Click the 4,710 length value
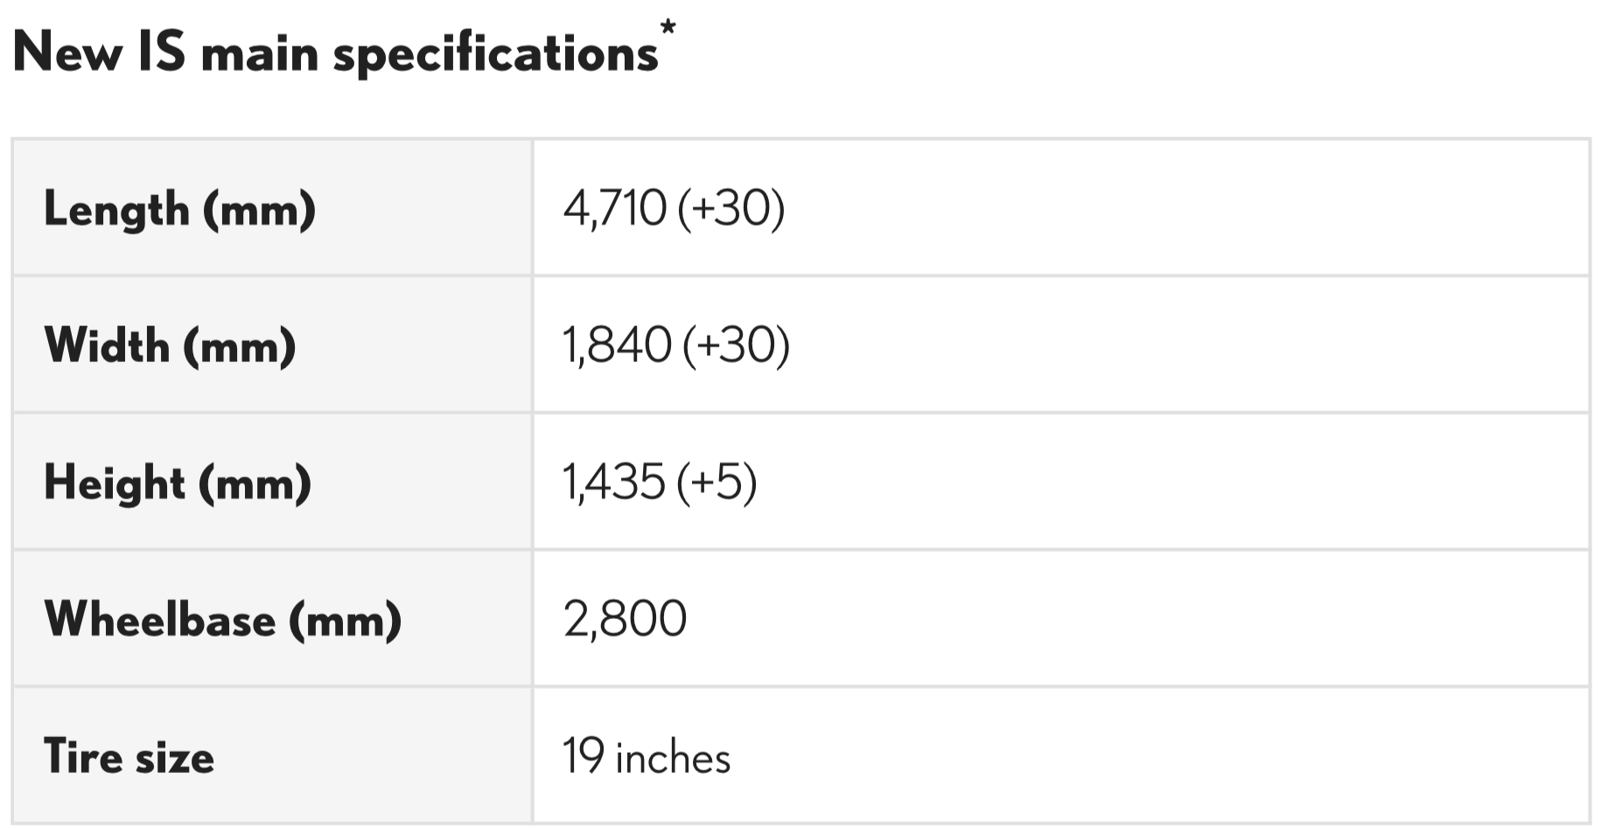This screenshot has height=828, width=1601. [614, 210]
